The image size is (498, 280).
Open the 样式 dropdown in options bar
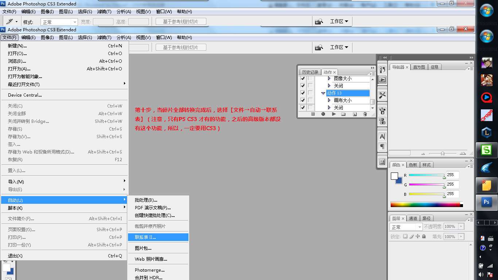pos(59,22)
